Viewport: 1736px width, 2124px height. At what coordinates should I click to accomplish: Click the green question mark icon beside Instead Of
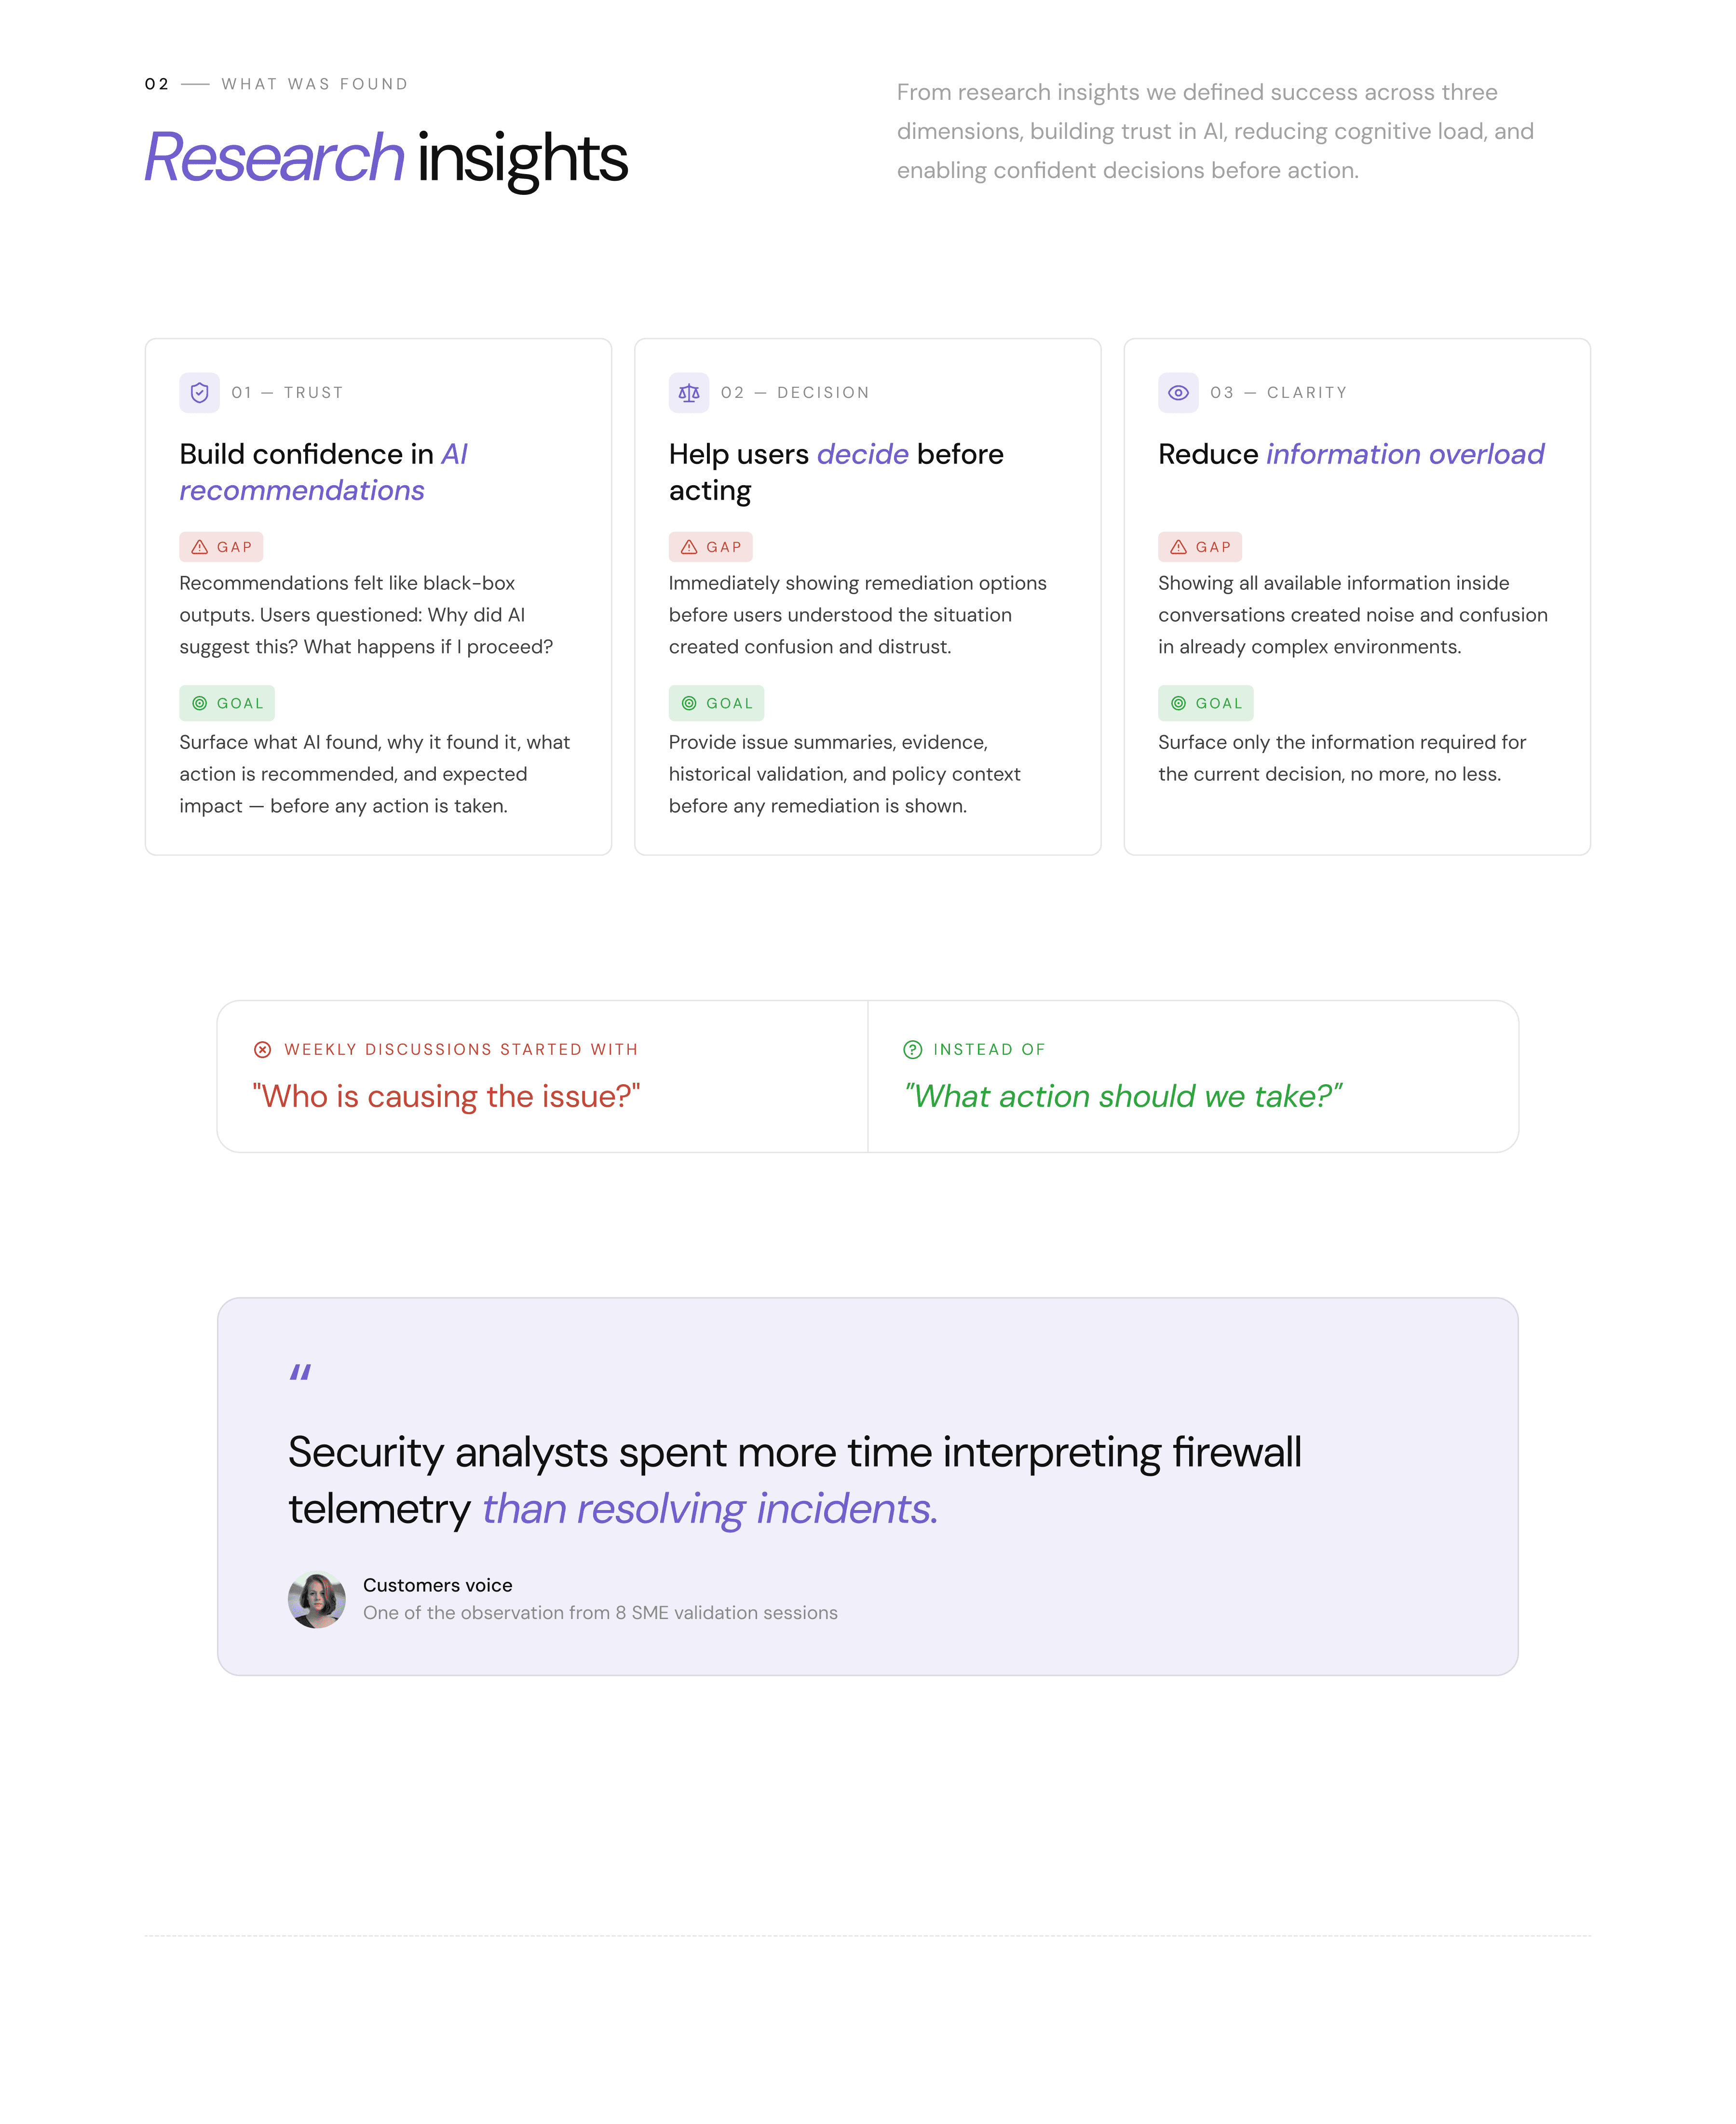(x=912, y=1049)
